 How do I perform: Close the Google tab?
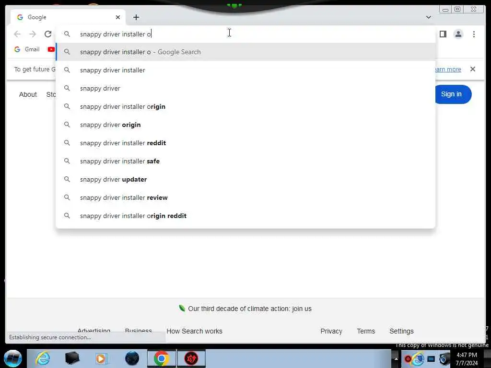[x=118, y=17]
